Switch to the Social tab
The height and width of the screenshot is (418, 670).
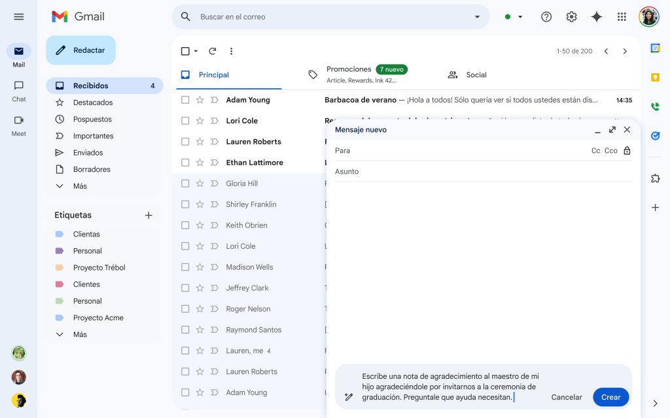[x=474, y=74]
